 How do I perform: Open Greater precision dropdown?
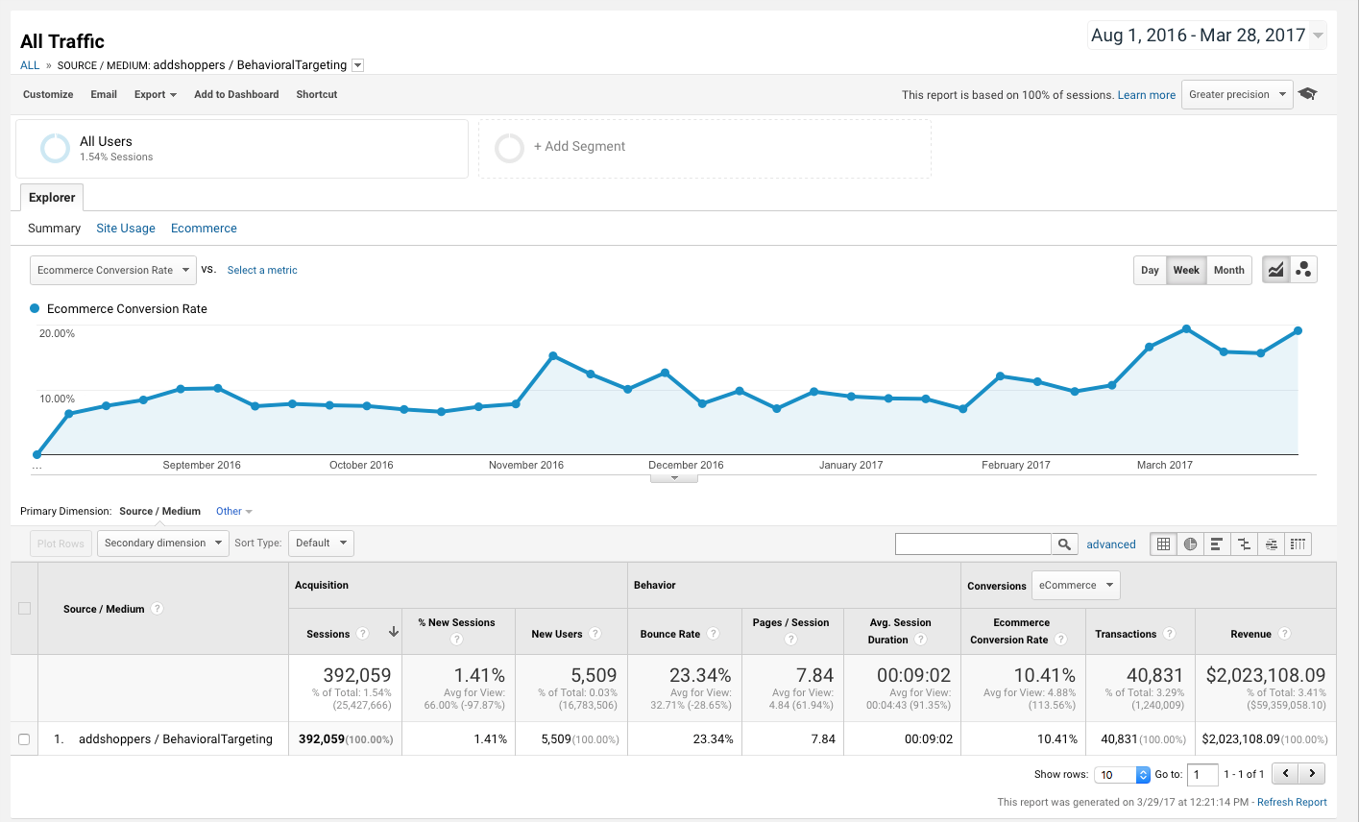(1237, 94)
